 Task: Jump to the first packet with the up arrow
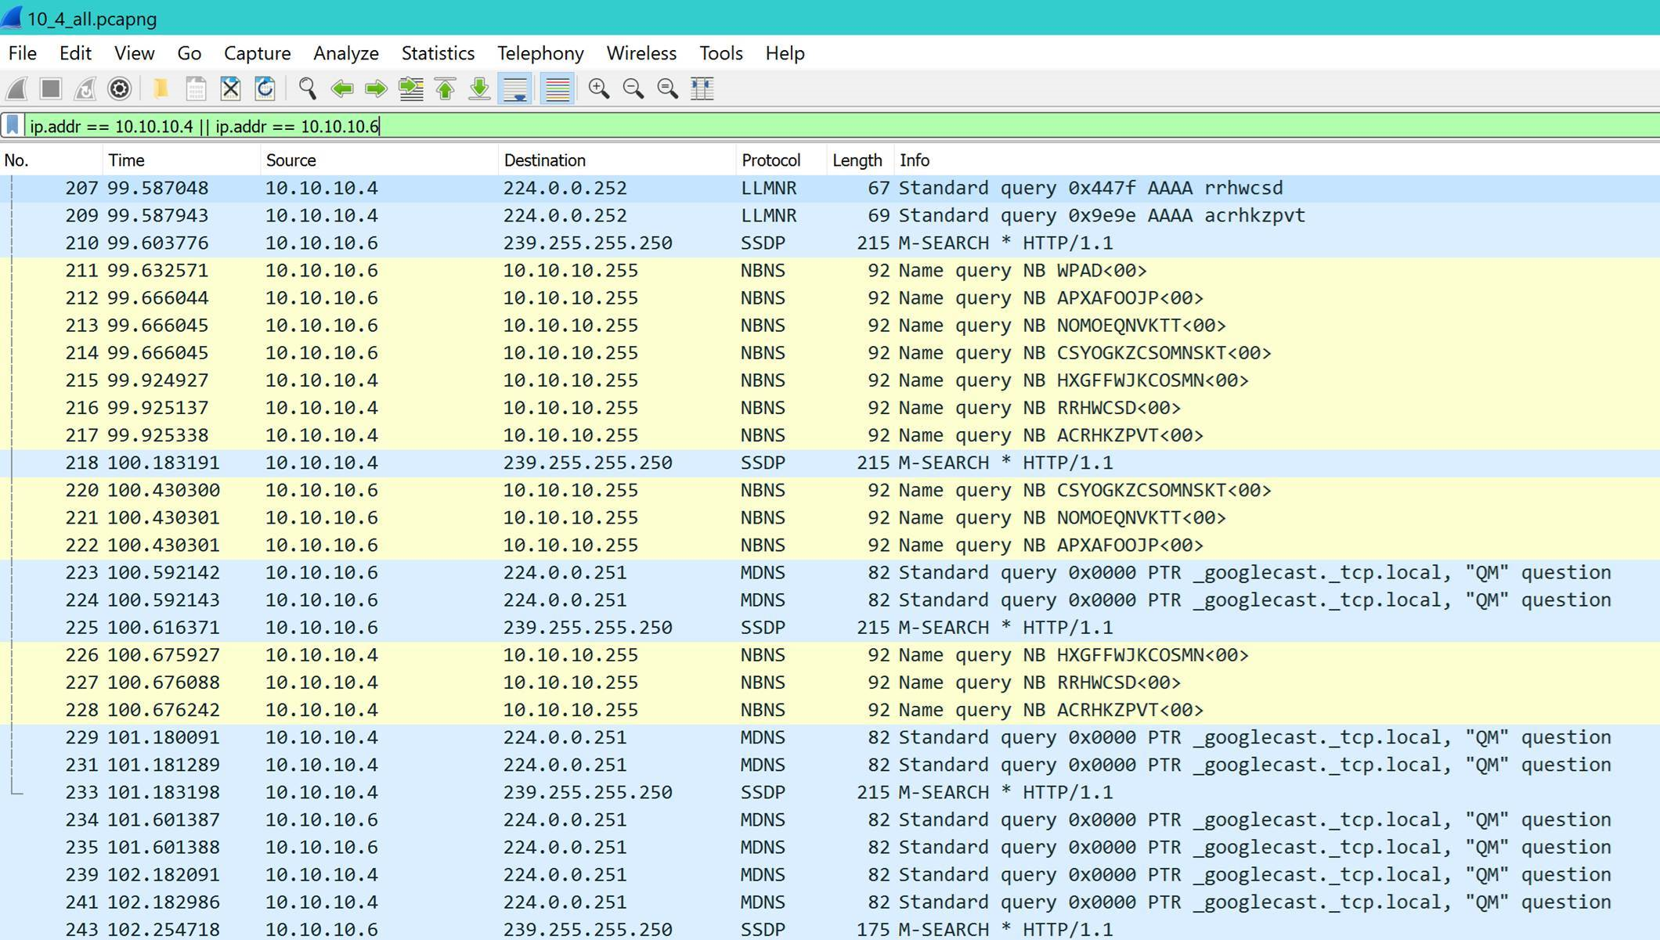pyautogui.click(x=445, y=88)
